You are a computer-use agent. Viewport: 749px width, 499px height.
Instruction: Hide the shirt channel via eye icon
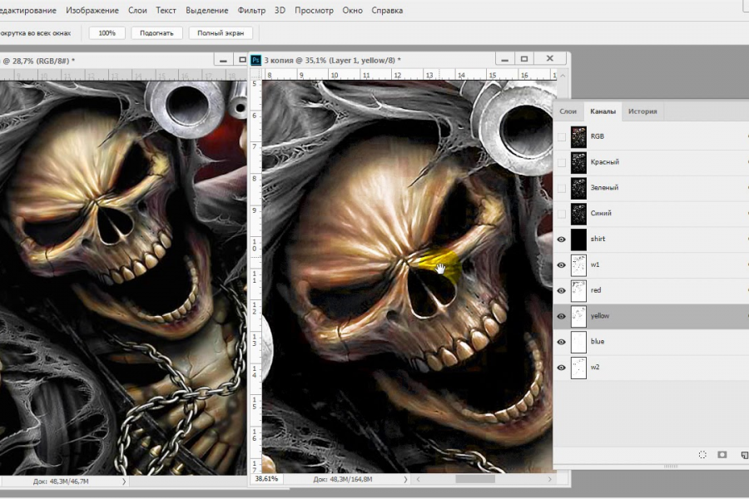coord(562,239)
